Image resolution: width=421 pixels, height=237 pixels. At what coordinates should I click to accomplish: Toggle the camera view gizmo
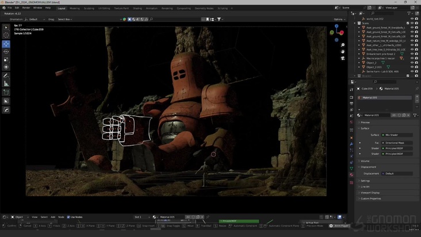(x=343, y=58)
